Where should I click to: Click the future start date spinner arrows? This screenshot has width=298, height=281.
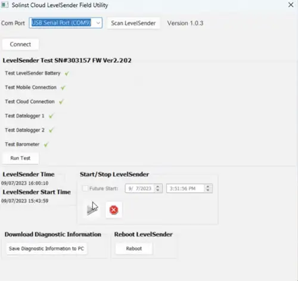point(158,188)
